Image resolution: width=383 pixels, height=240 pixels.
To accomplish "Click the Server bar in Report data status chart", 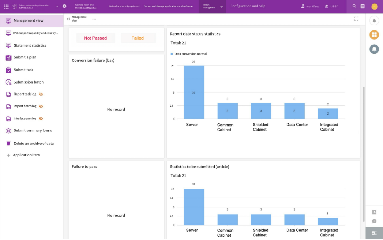I will tap(194, 92).
